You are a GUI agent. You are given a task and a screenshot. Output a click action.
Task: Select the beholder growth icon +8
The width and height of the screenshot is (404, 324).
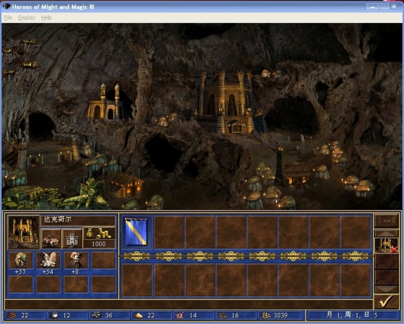pyautogui.click(x=75, y=260)
